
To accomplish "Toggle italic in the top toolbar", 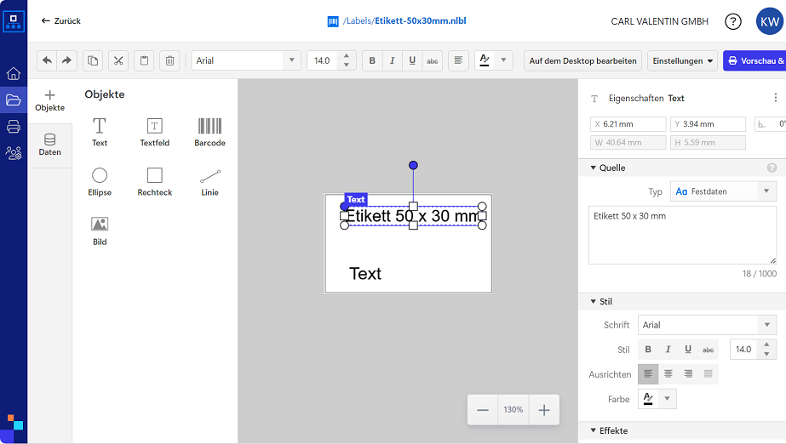I will tap(393, 60).
